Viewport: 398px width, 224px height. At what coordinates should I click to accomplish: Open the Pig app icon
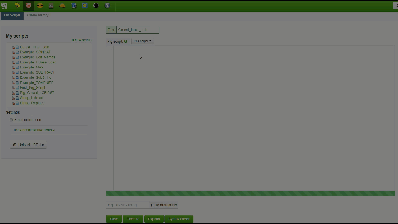click(29, 6)
